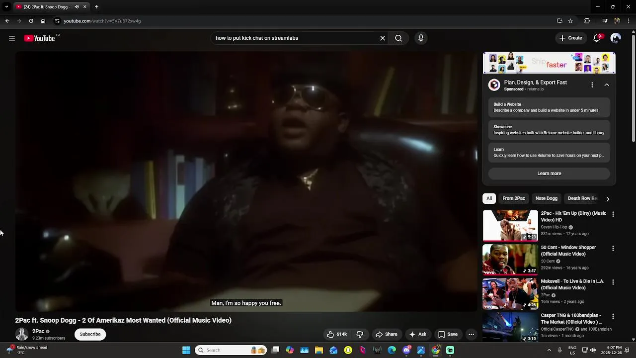Click the video player area
The width and height of the screenshot is (636, 358).
[246, 181]
